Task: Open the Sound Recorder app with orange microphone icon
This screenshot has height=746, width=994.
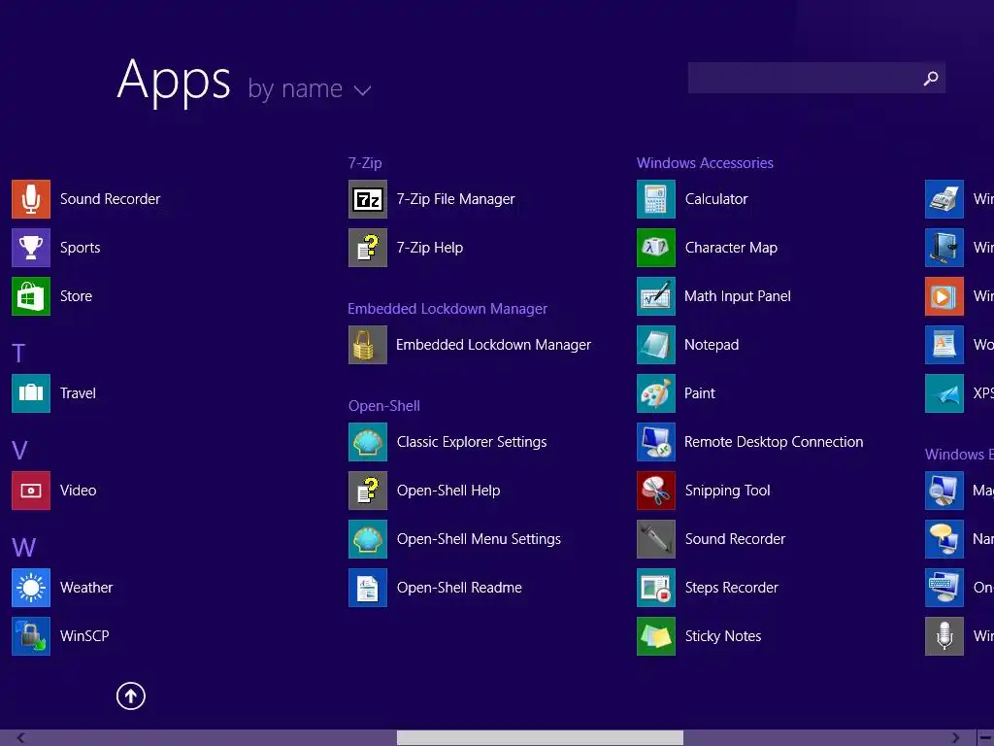Action: pos(30,199)
